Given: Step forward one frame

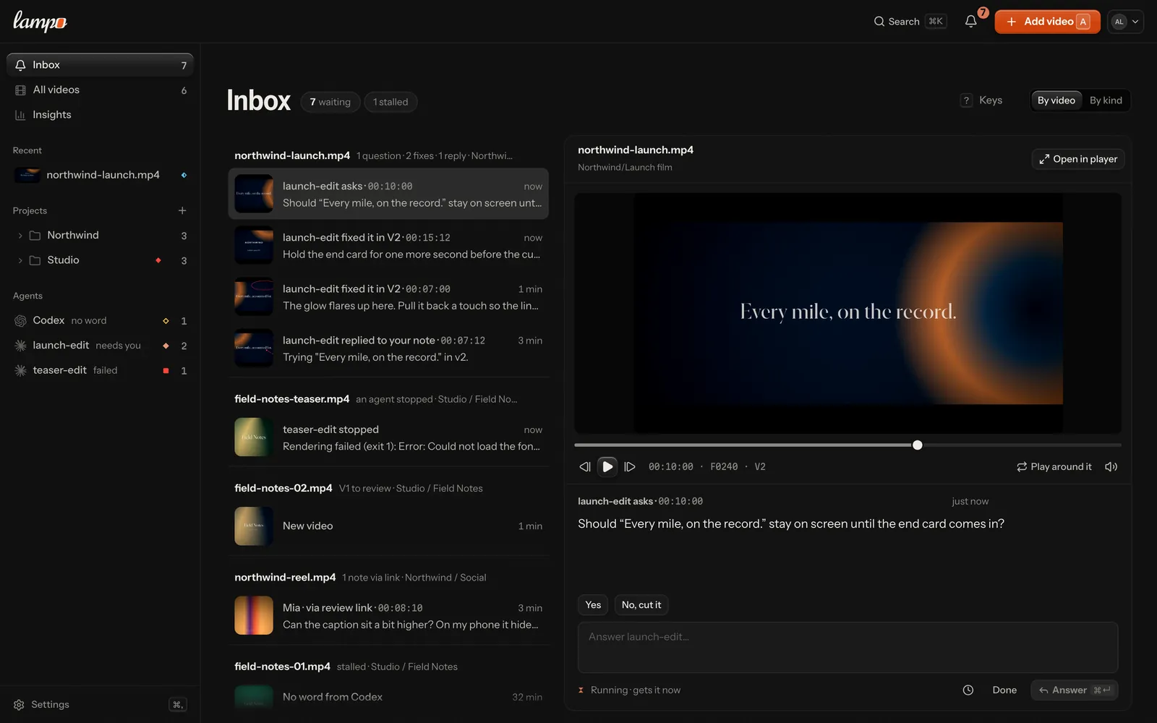Looking at the screenshot, I should (x=630, y=467).
